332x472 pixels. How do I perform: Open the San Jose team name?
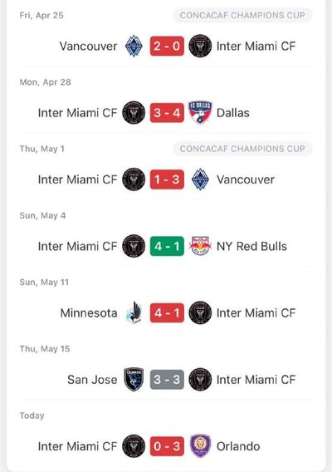coord(92,380)
